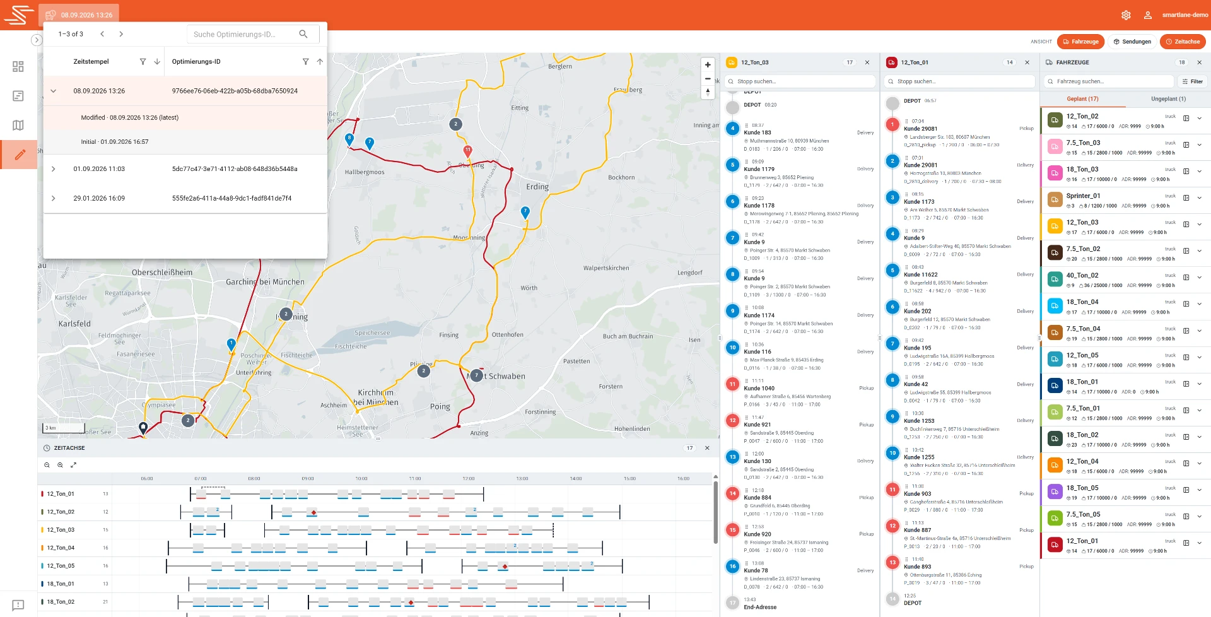The width and height of the screenshot is (1211, 617).
Task: Click smartlane-demo account name
Action: click(x=1185, y=15)
